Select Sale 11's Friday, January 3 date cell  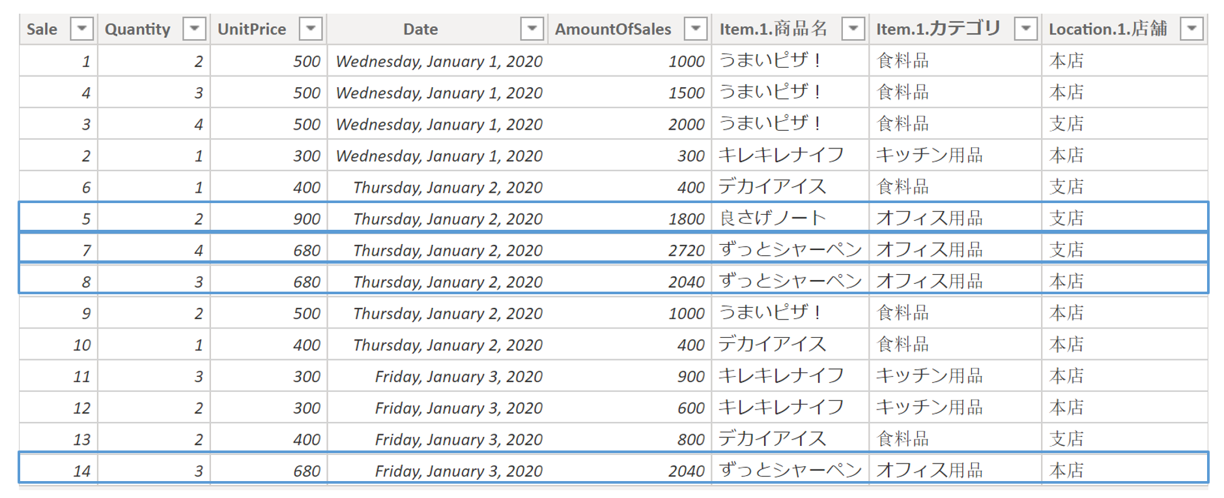click(x=458, y=376)
